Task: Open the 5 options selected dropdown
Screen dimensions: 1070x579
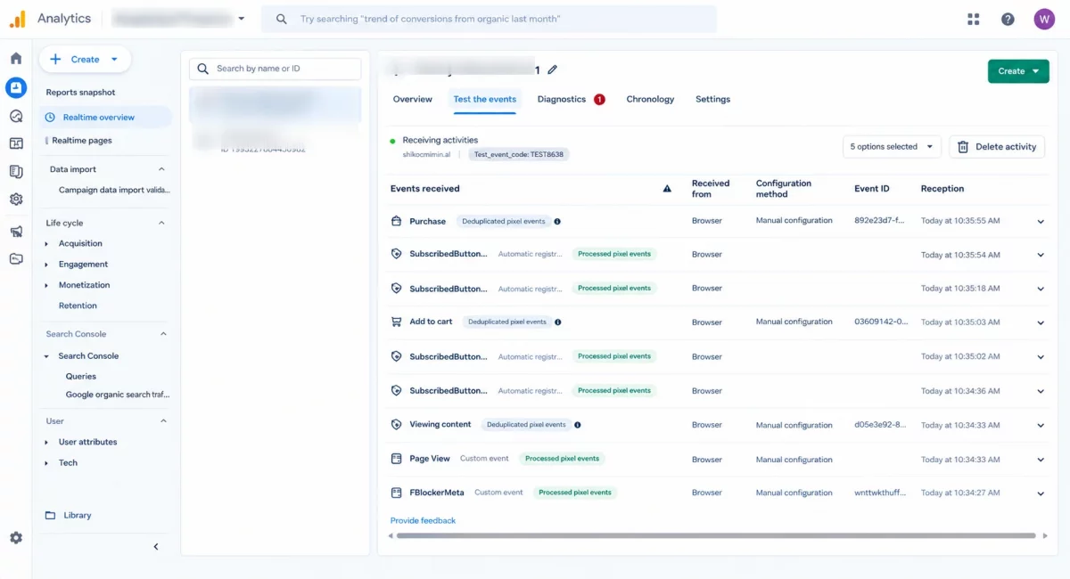Action: 892,147
